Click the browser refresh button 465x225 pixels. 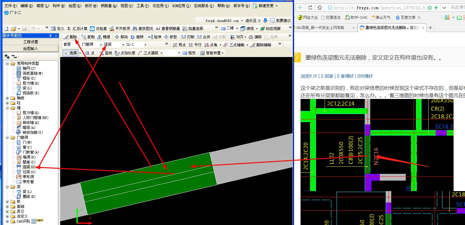point(310,8)
